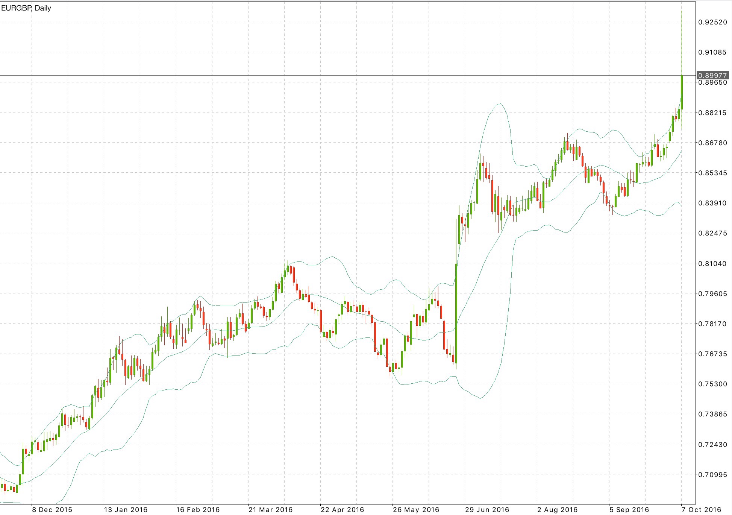The image size is (732, 515).
Task: Click the current price label 0.89977
Action: tap(712, 75)
